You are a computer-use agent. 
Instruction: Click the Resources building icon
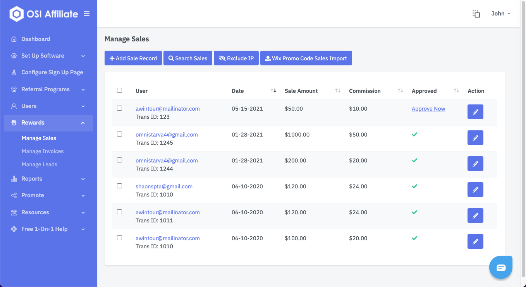coord(14,212)
